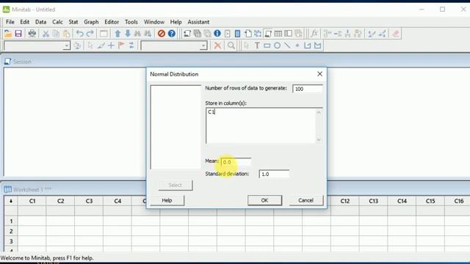Open file with the folder toolbar icon
Screen dimensions: 470x264
click(8, 34)
